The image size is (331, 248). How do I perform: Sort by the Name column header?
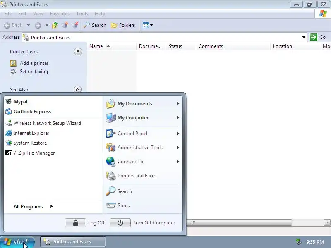coord(111,46)
